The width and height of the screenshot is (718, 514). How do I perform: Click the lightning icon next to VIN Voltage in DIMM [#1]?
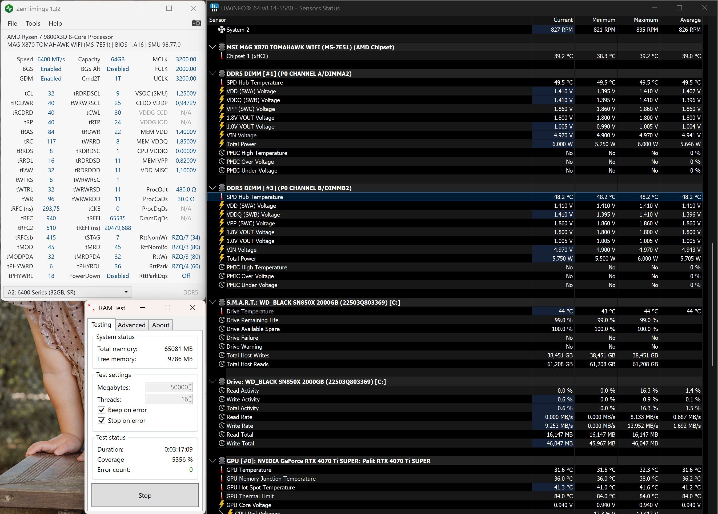222,135
